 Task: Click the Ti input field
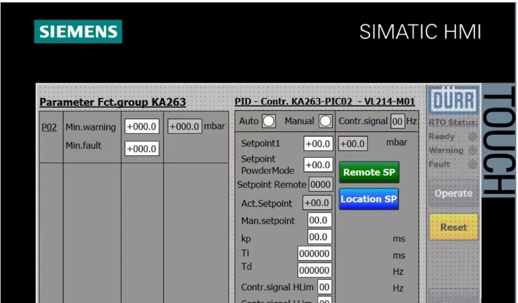pyautogui.click(x=315, y=253)
